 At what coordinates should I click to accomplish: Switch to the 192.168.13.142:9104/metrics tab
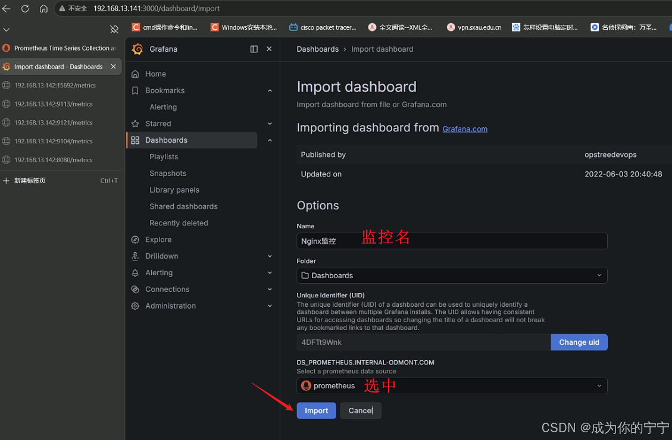click(x=61, y=142)
